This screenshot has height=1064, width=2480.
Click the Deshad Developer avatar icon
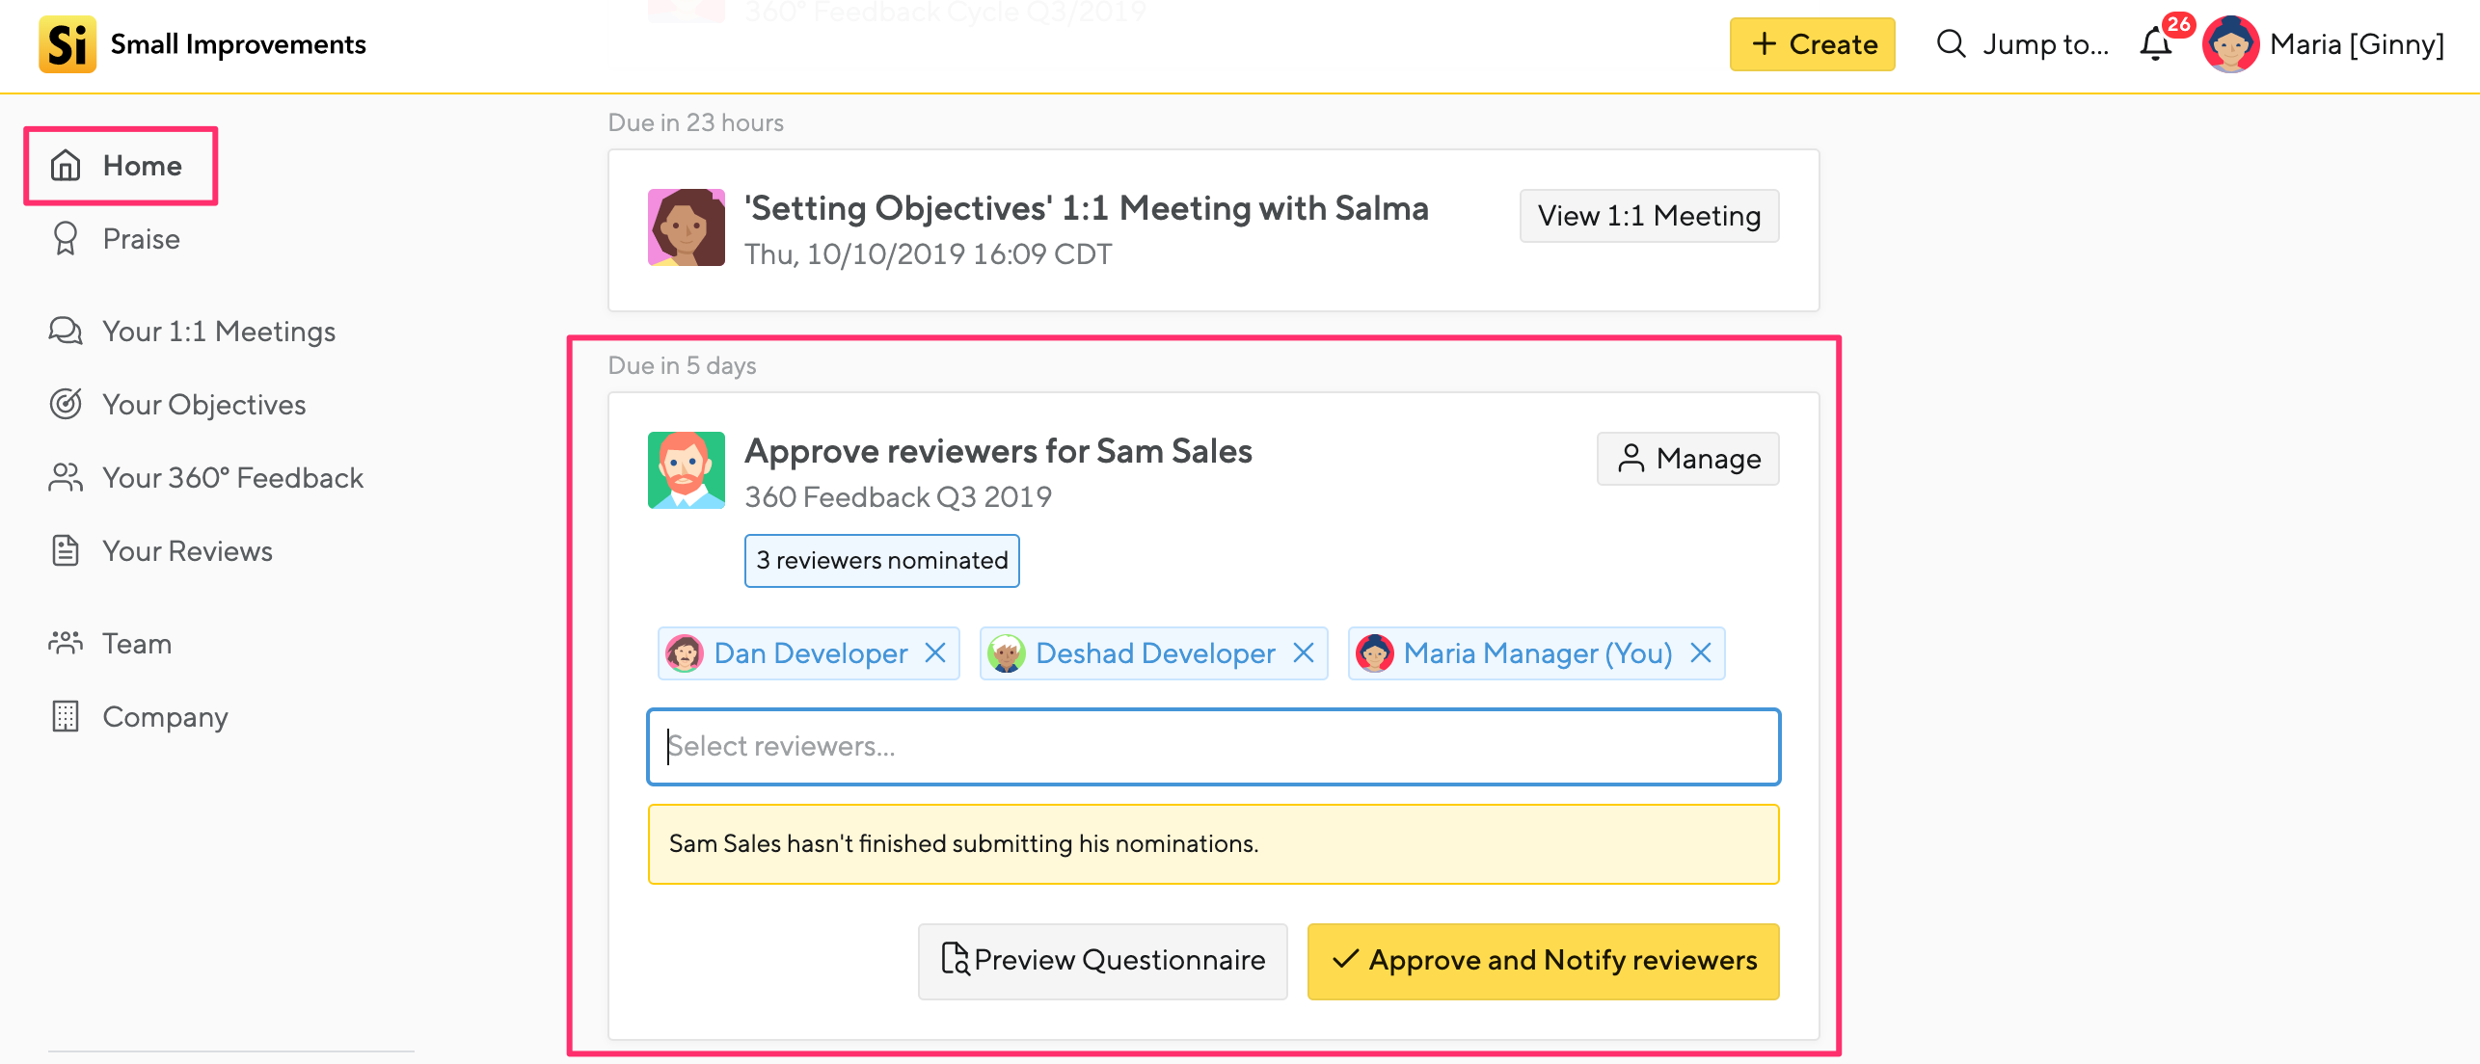coord(1007,653)
